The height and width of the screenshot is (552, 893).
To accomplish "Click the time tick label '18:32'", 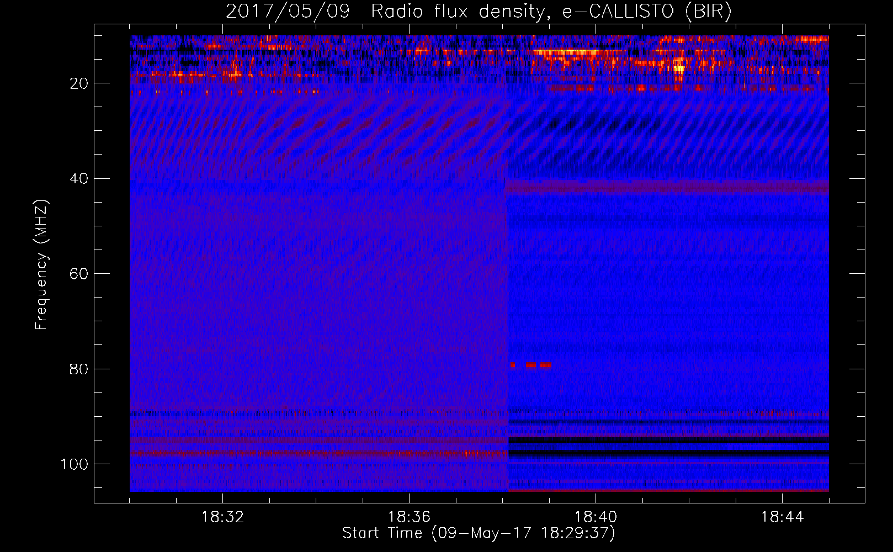I will click(x=222, y=517).
